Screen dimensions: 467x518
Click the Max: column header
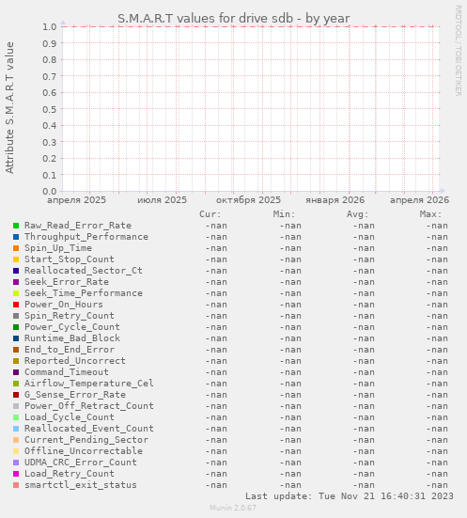pos(430,214)
